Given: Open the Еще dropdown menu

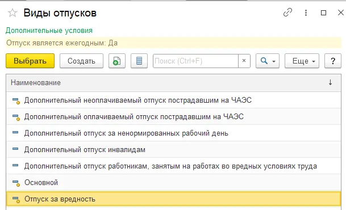Looking at the screenshot, I should [x=302, y=61].
